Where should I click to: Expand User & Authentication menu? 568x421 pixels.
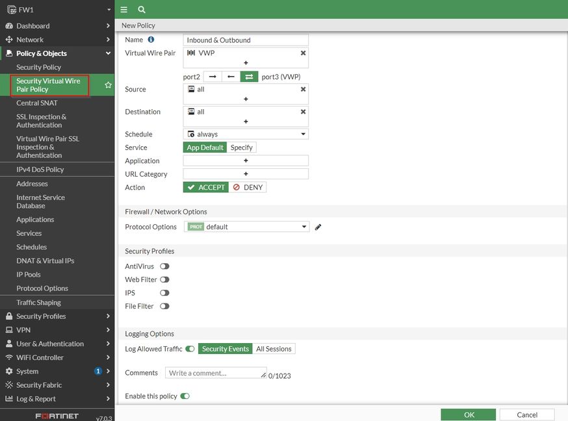pos(57,344)
